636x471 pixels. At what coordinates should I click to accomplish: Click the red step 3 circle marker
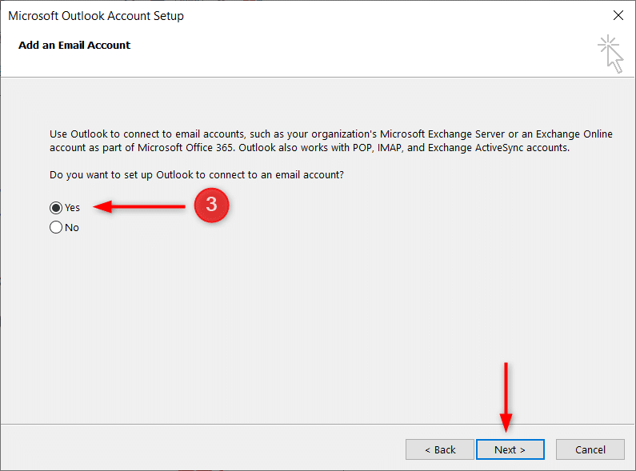click(210, 206)
